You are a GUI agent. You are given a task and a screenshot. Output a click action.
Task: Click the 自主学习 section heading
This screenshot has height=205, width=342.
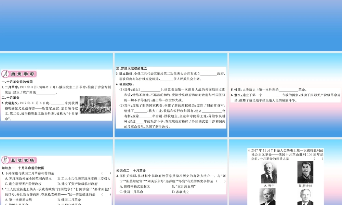(23, 74)
